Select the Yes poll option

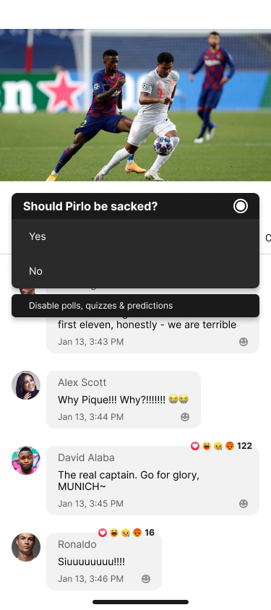(135, 236)
